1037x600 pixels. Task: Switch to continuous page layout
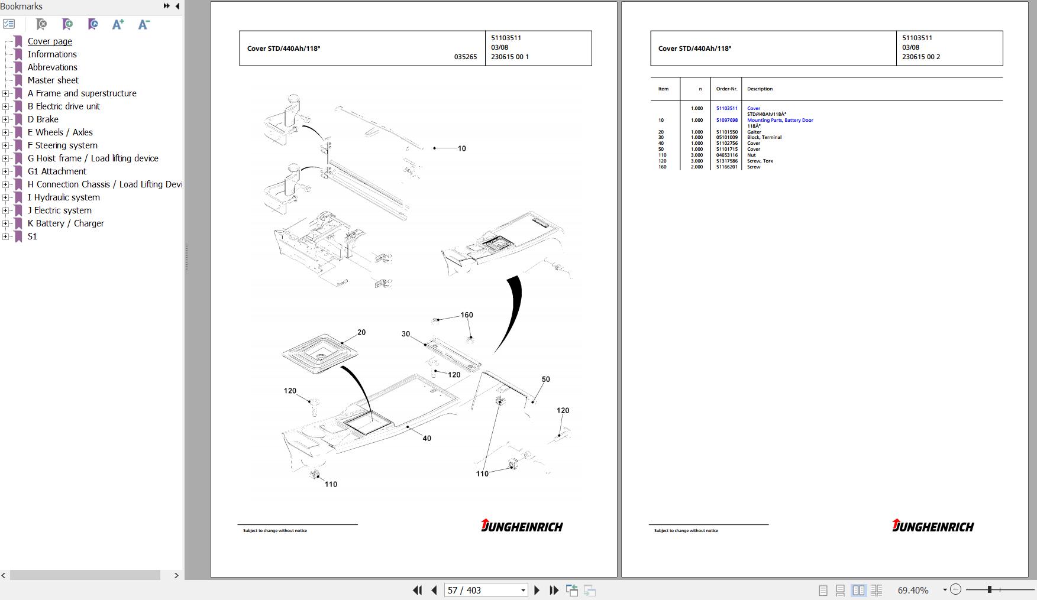[840, 590]
